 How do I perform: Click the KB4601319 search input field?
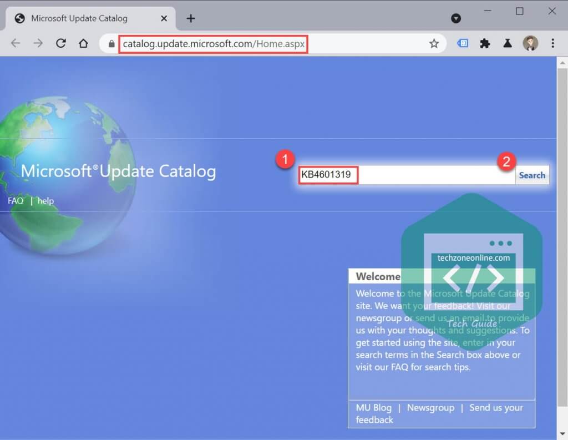click(x=406, y=175)
